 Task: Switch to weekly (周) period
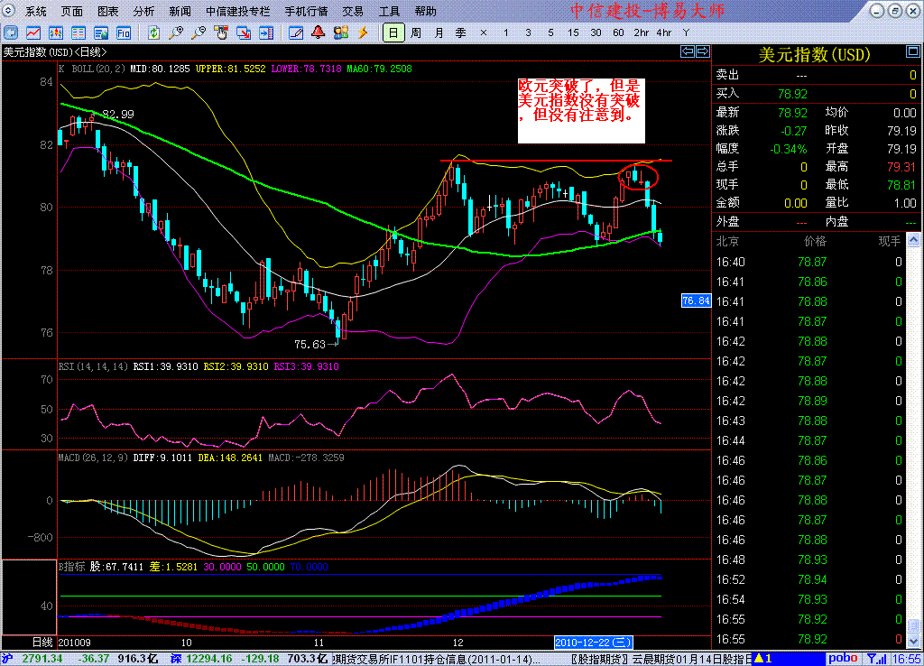pyautogui.click(x=416, y=33)
